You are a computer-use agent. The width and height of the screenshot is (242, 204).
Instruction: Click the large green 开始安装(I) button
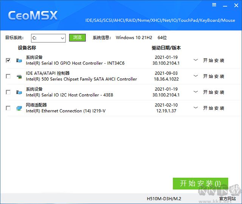pyautogui.click(x=200, y=184)
